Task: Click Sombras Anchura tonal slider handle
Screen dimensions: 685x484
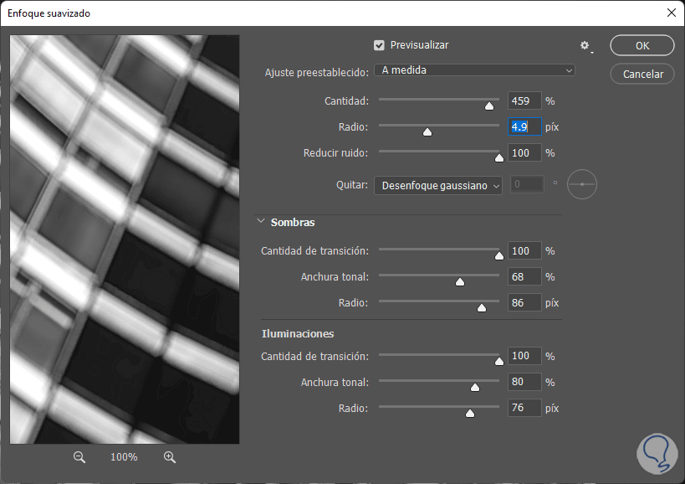Action: point(460,281)
